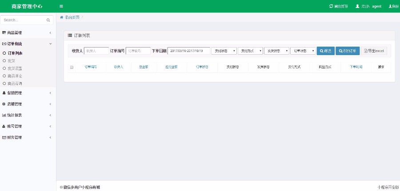Click the 清除缓存 link
Image resolution: width=400 pixels, height=191 pixels.
pyautogui.click(x=341, y=6)
